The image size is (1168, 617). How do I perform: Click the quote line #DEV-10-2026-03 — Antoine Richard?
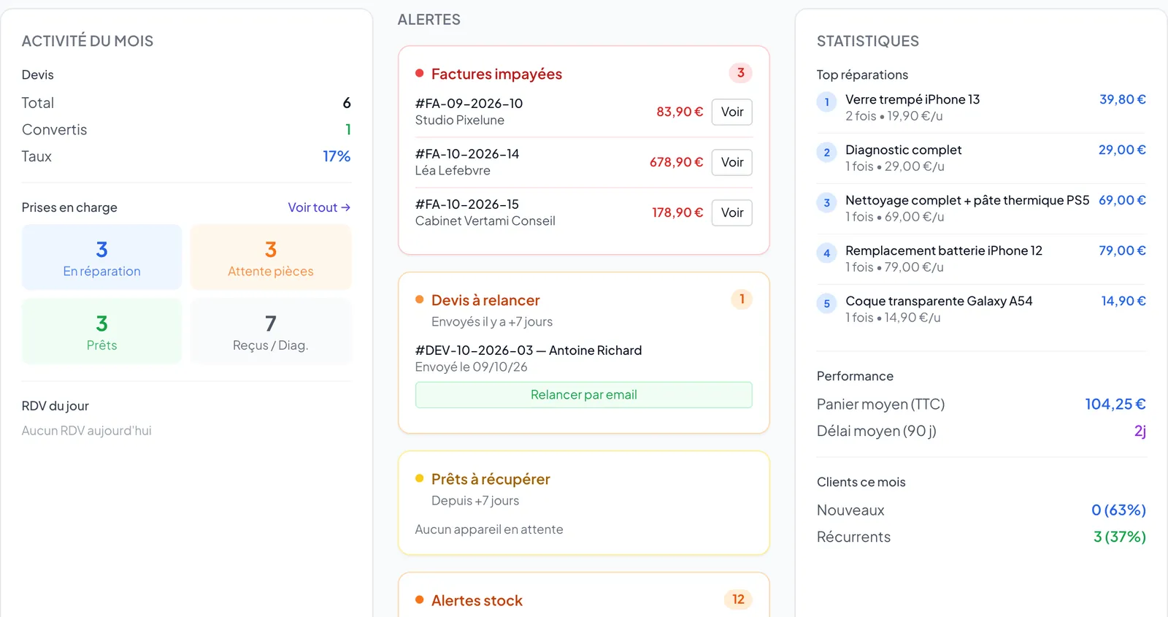(529, 350)
